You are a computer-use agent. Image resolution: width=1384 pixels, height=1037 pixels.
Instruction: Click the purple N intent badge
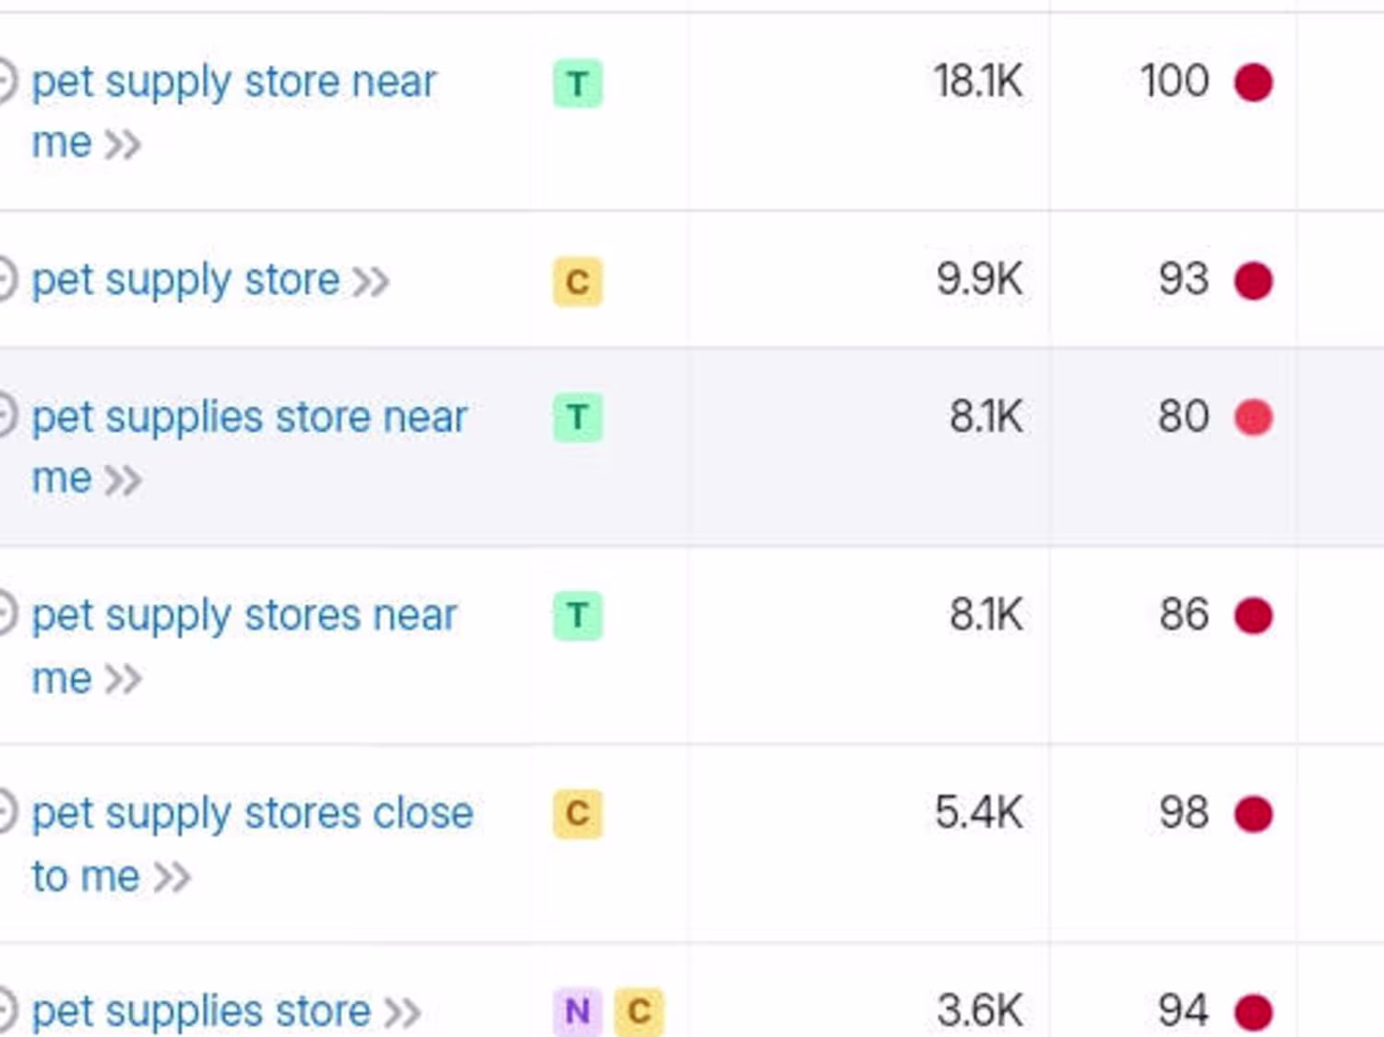(x=578, y=1011)
